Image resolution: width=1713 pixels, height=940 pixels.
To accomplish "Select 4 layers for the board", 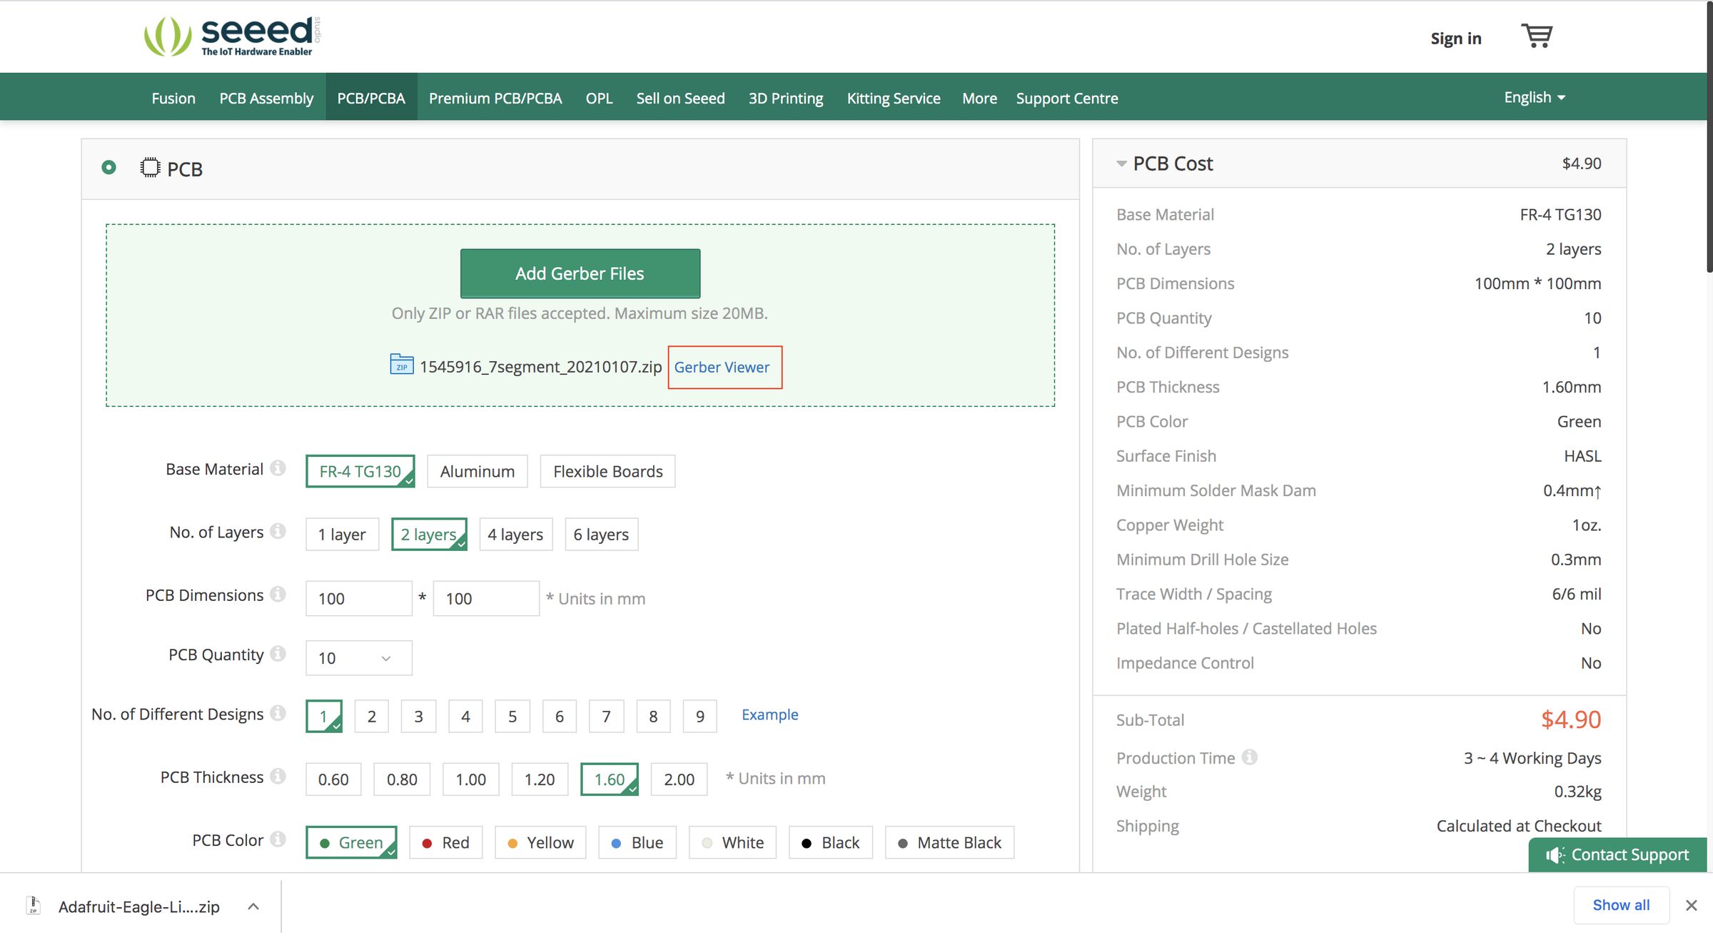I will coord(515,534).
